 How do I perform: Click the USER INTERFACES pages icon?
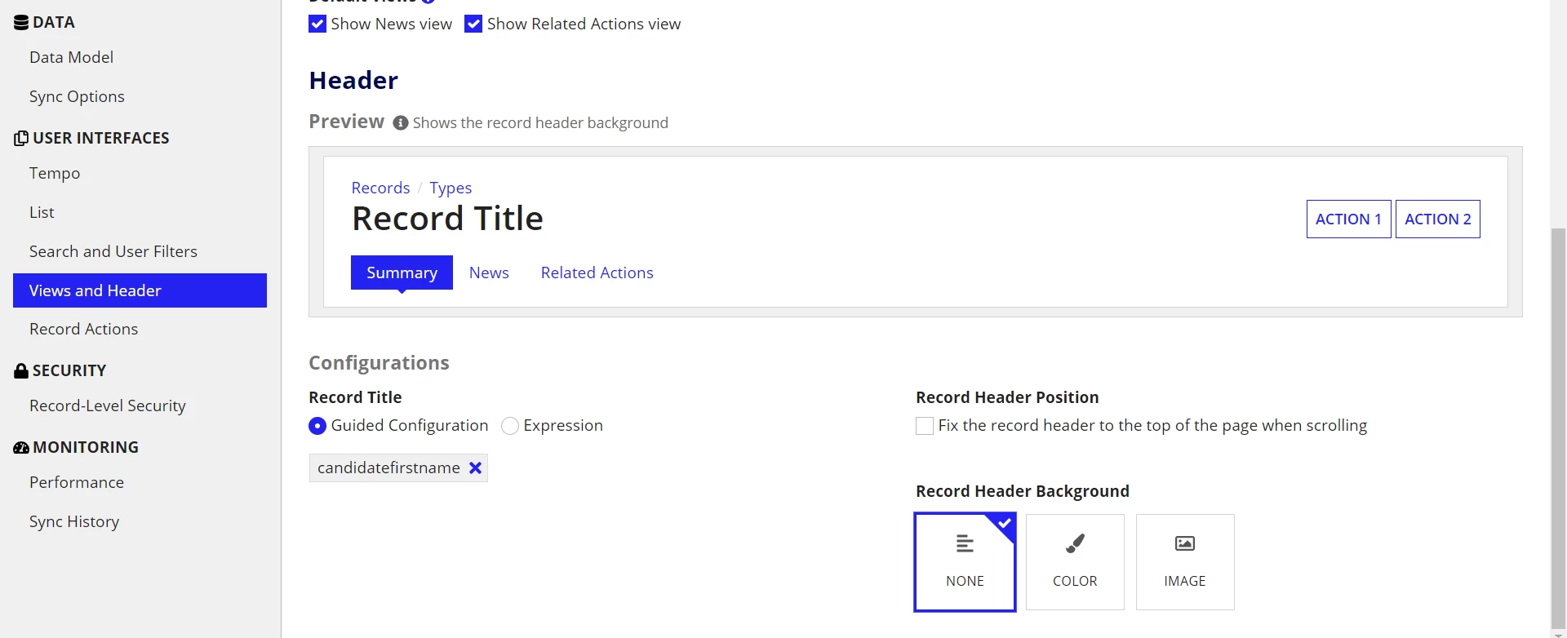tap(21, 139)
